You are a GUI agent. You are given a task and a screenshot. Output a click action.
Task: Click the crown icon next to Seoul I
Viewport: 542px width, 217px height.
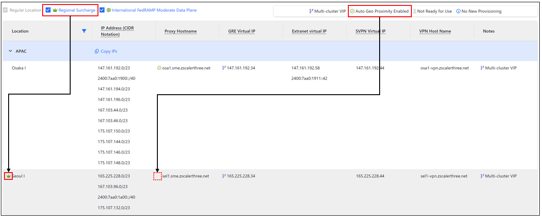tap(9, 176)
